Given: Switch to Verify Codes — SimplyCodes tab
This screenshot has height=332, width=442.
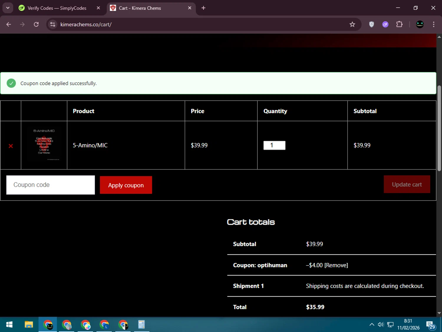Looking at the screenshot, I should [57, 8].
